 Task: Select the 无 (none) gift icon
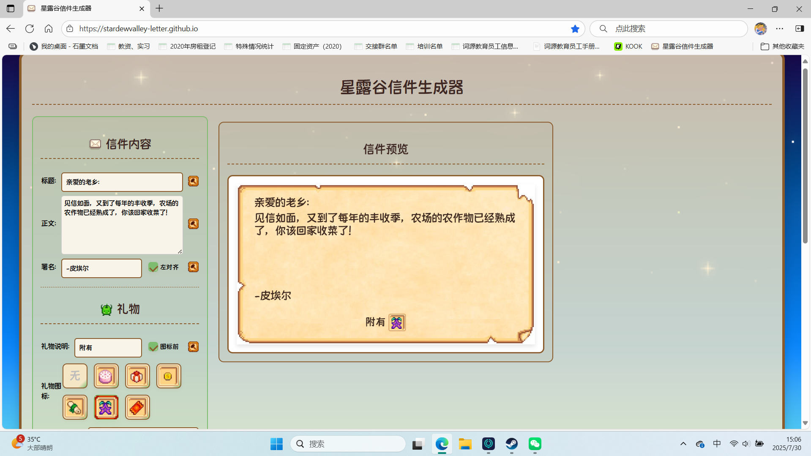click(x=75, y=376)
